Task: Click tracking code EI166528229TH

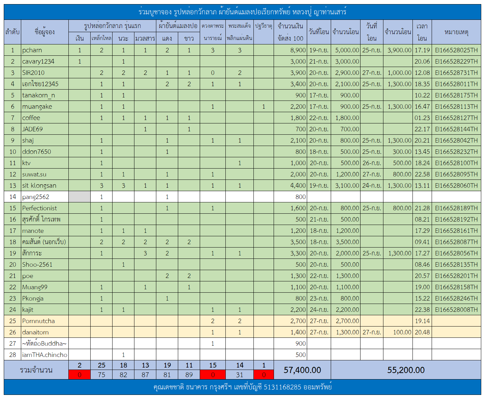Action: click(456, 61)
